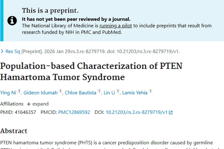Open the Res Sq journal link

click(x=13, y=52)
